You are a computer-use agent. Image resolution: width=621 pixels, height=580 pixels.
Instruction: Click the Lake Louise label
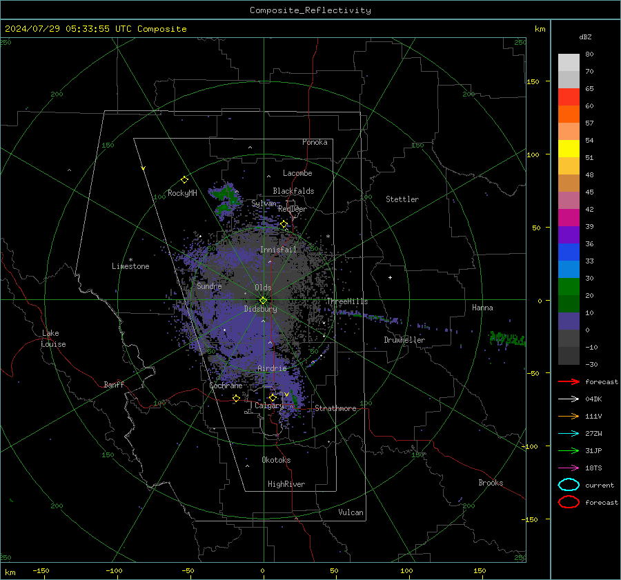click(x=53, y=339)
